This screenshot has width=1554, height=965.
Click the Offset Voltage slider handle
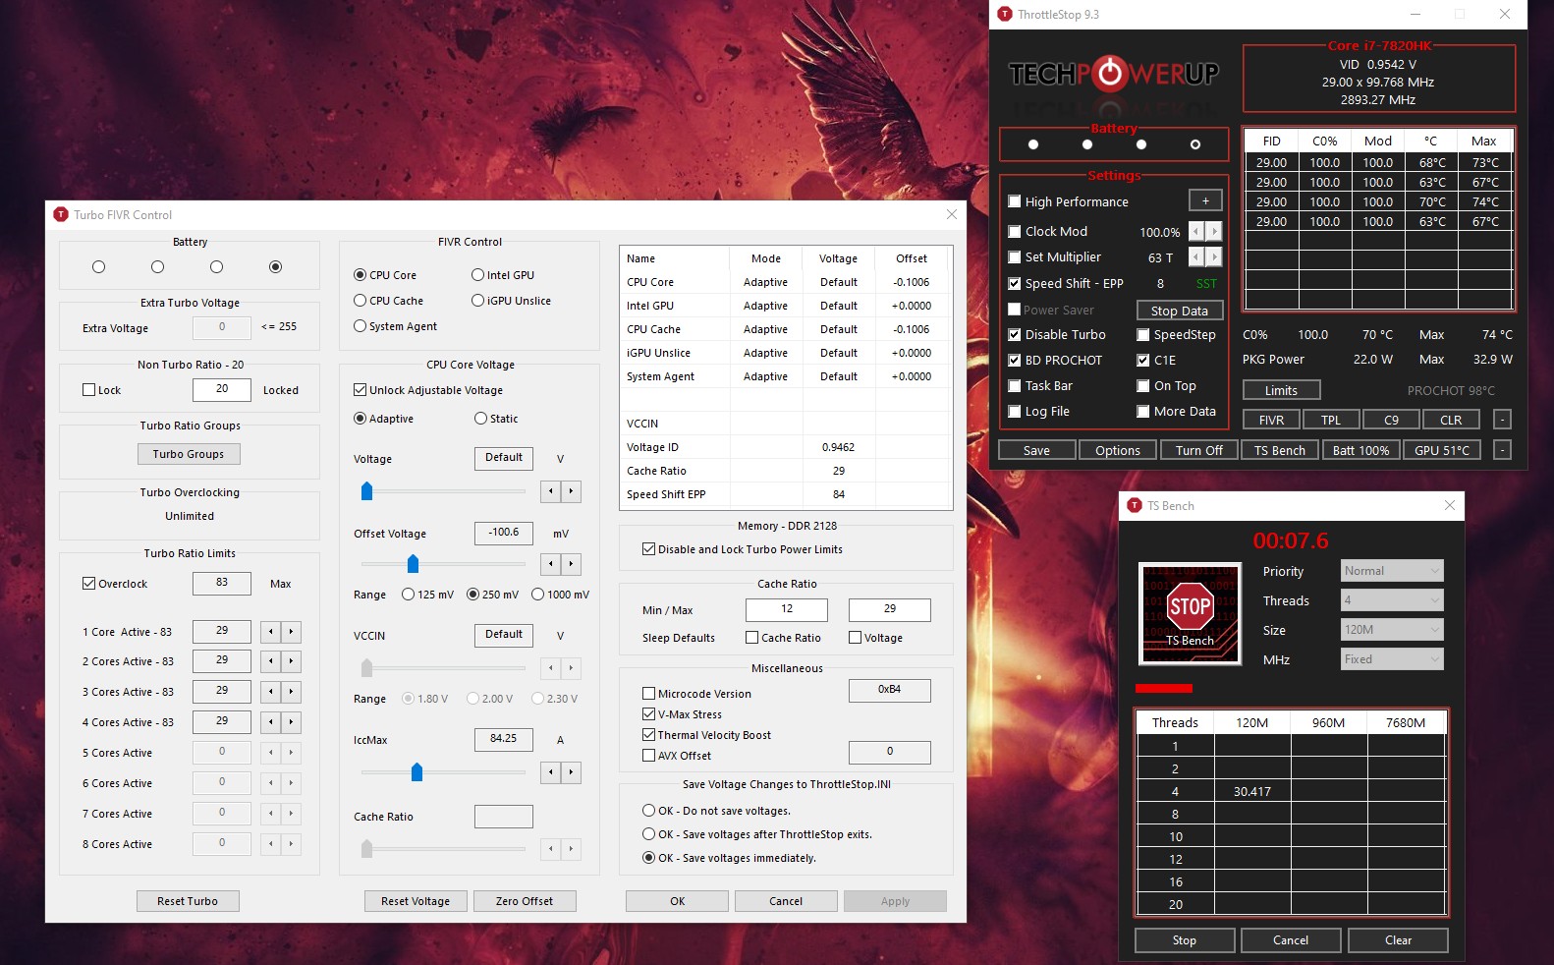[413, 564]
